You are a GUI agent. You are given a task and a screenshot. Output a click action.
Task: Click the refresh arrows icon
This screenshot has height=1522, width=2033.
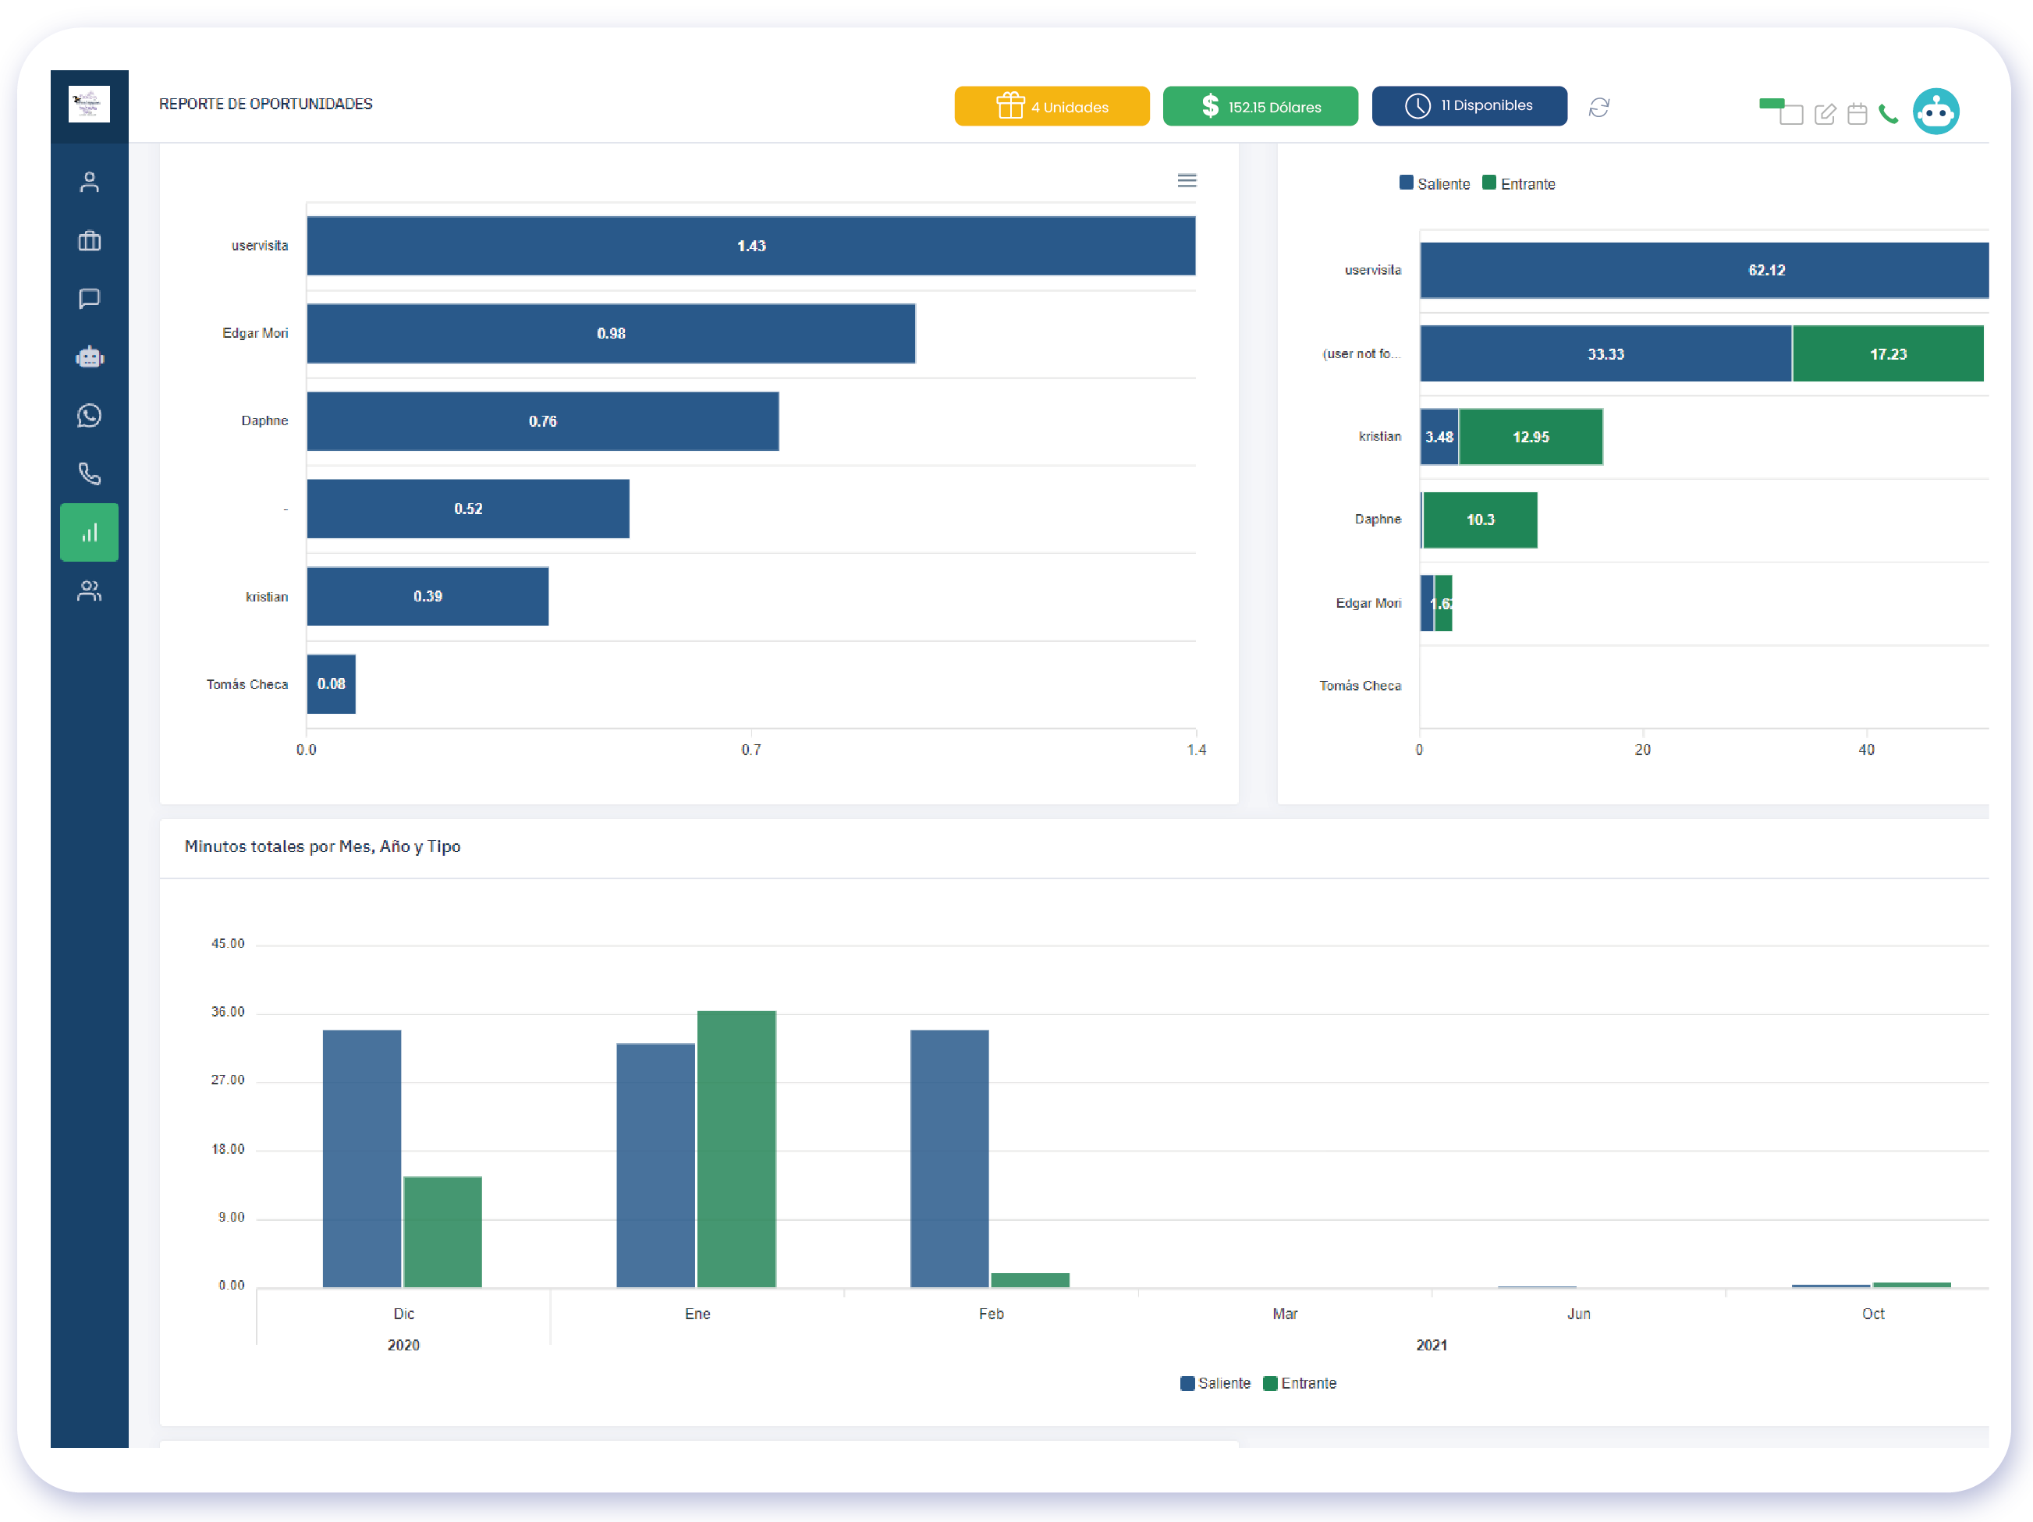tap(1599, 108)
